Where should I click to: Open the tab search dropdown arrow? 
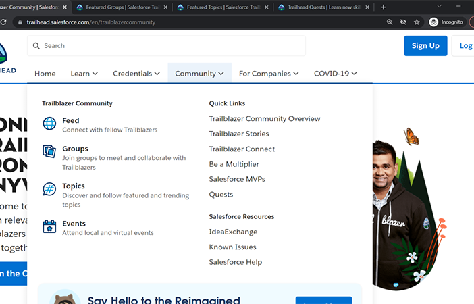440,6
